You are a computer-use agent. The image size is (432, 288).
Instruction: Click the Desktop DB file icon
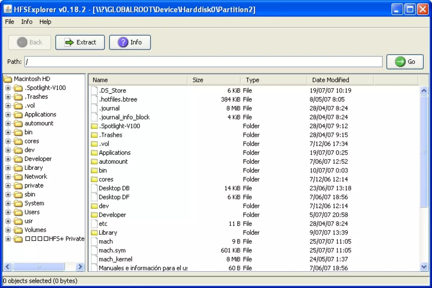pos(94,188)
